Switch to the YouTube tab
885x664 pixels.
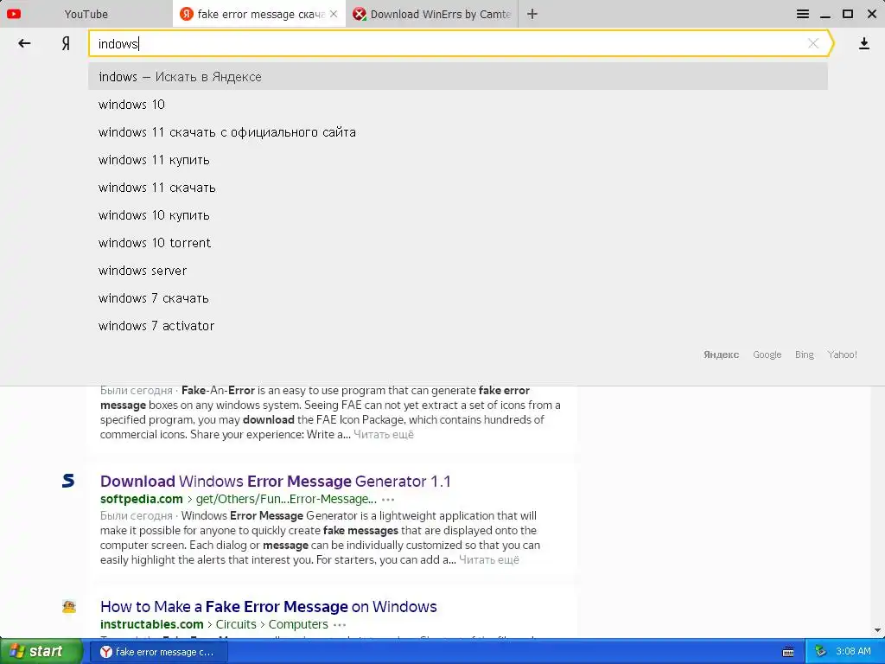86,14
